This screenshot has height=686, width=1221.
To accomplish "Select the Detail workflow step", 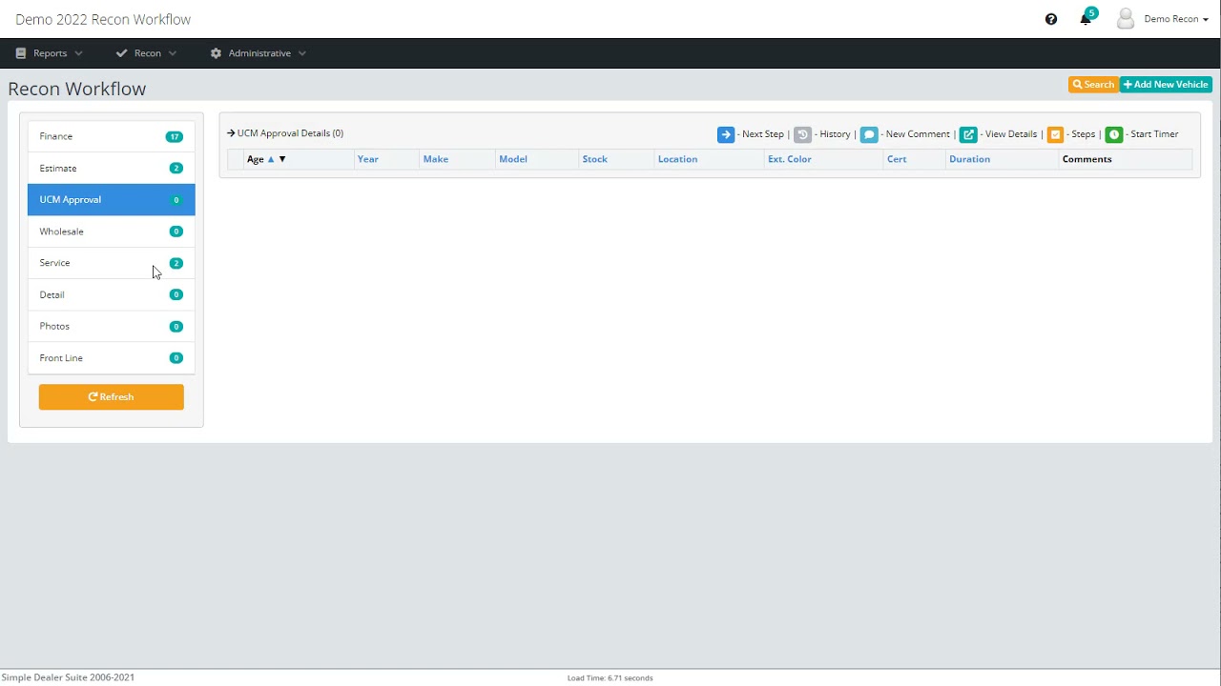I will click(112, 294).
